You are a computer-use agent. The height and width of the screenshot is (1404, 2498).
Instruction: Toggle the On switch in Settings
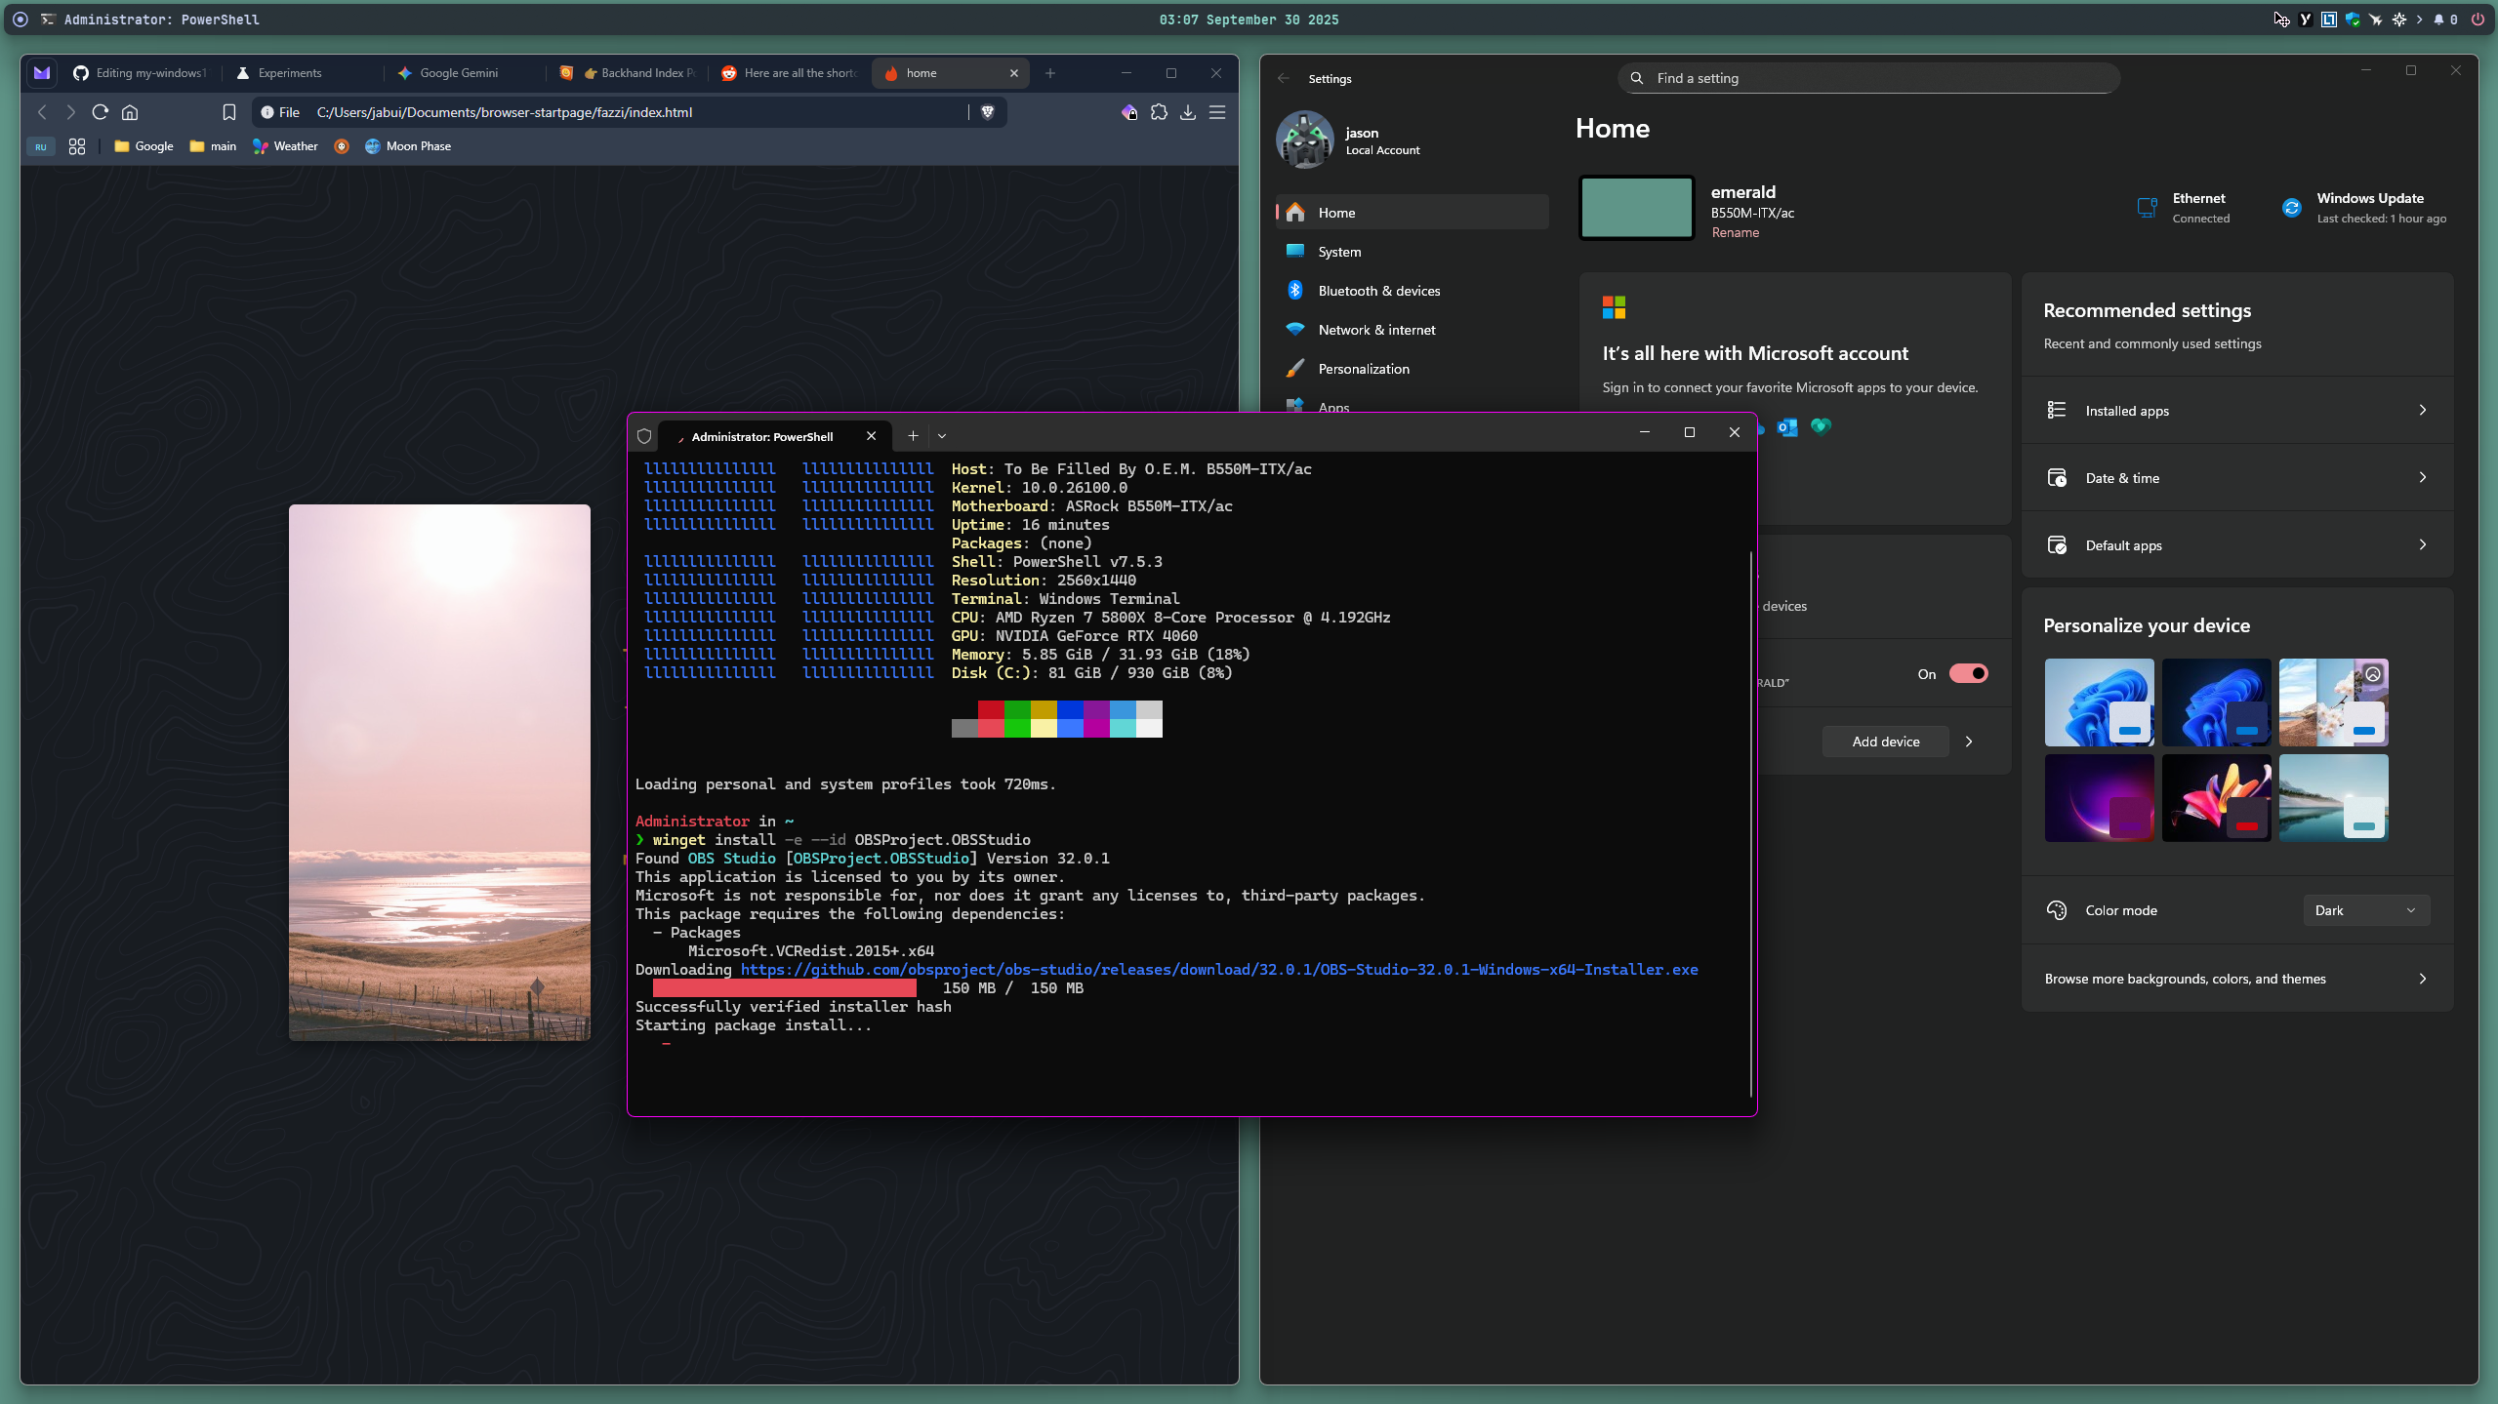point(1968,673)
